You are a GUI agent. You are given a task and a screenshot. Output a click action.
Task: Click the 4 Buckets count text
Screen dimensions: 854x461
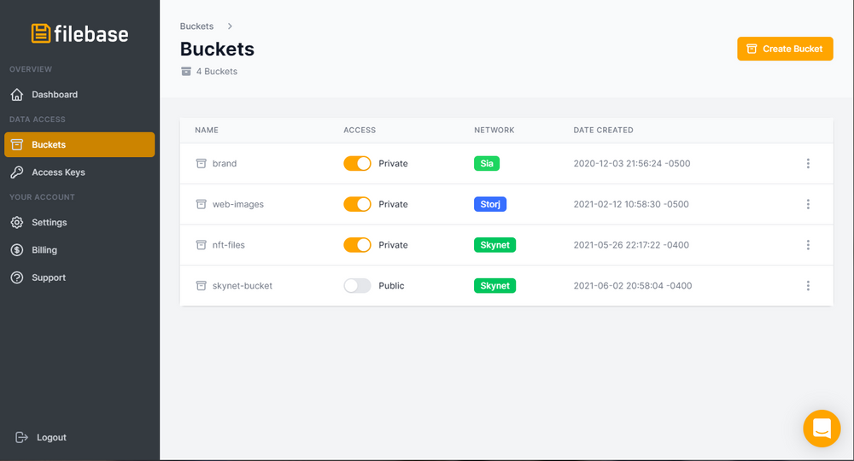(217, 72)
